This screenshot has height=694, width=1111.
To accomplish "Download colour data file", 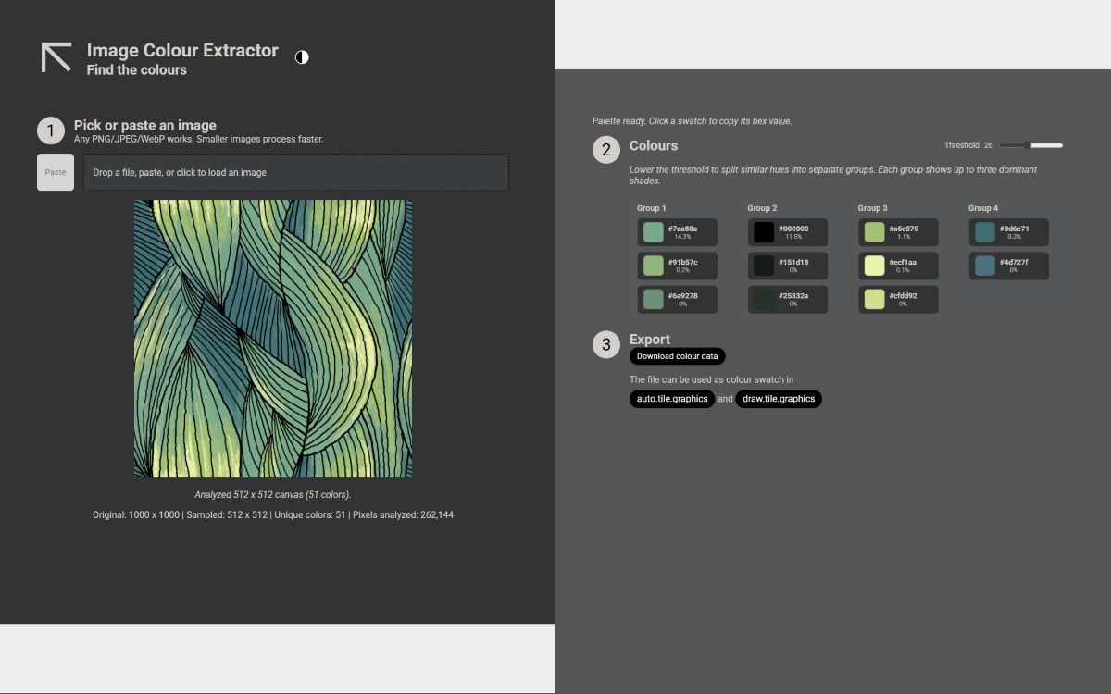I will click(x=677, y=356).
